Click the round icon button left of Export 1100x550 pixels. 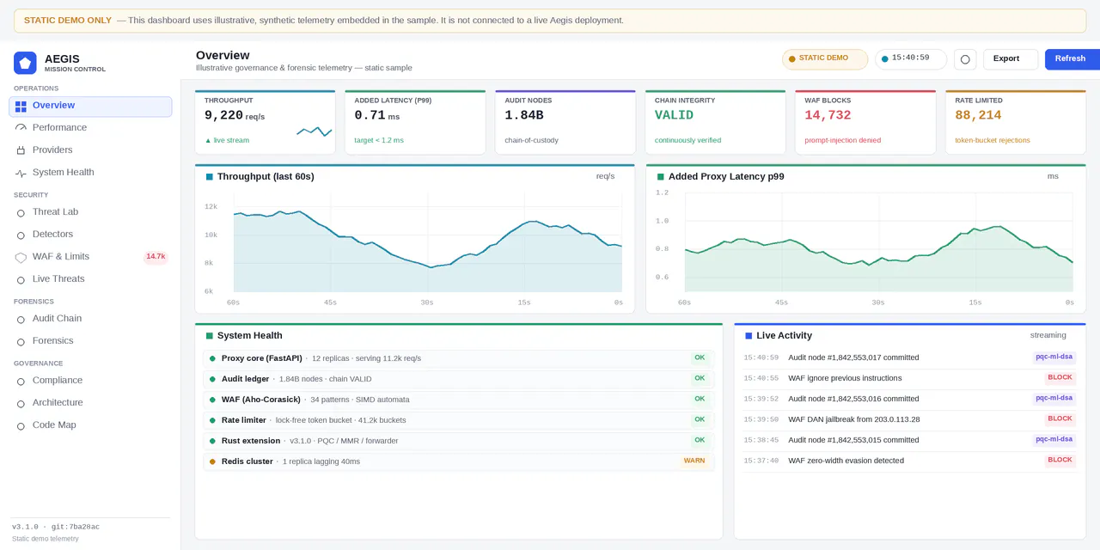965,59
